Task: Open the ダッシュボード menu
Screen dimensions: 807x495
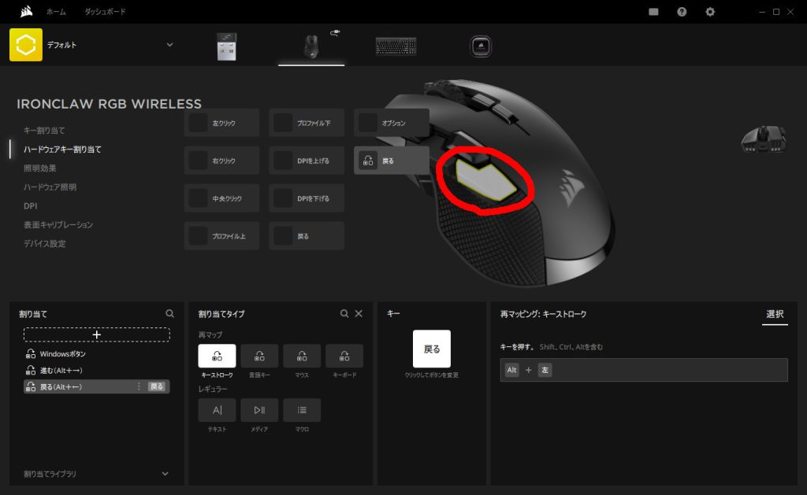Action: (105, 11)
